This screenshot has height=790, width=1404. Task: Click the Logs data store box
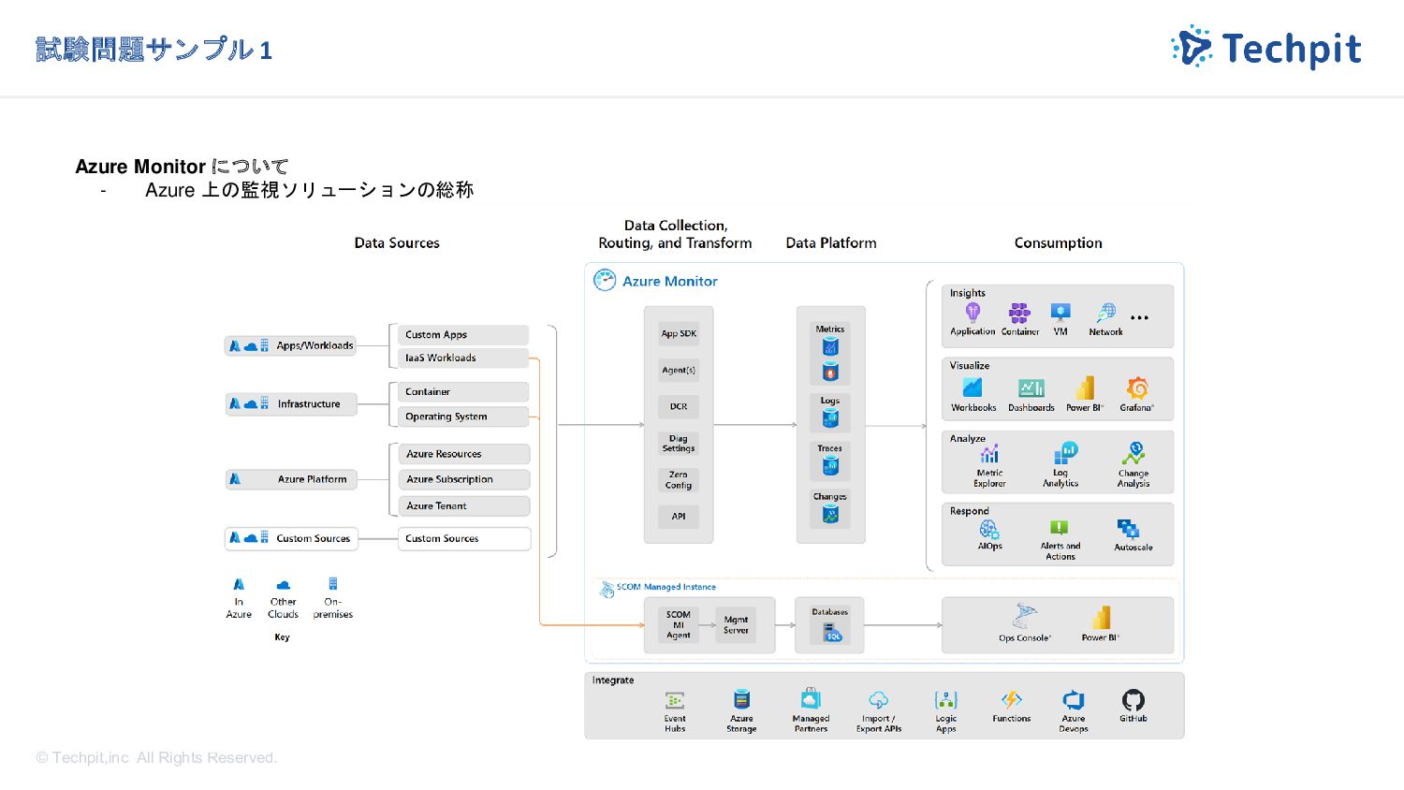point(830,413)
